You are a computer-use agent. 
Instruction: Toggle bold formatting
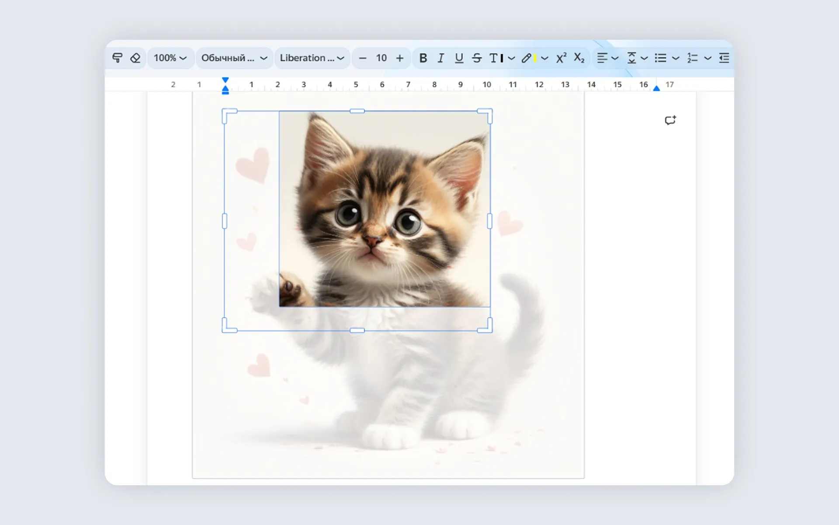tap(423, 58)
